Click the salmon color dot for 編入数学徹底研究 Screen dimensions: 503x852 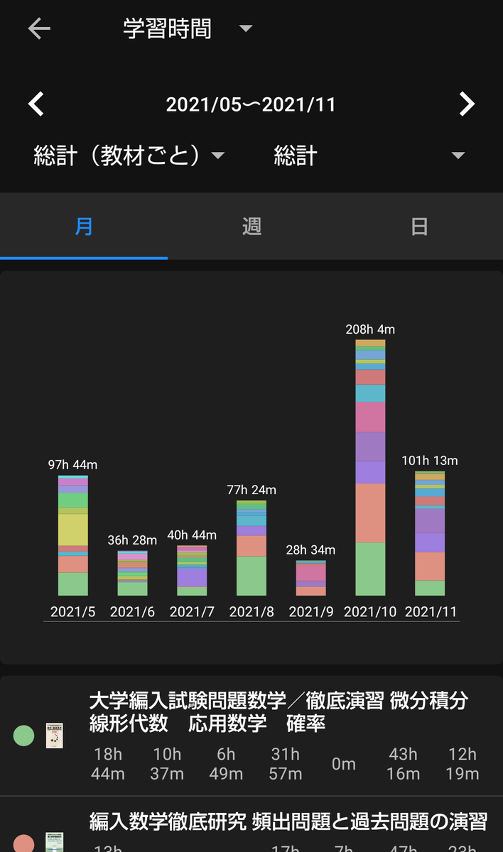pos(24,843)
